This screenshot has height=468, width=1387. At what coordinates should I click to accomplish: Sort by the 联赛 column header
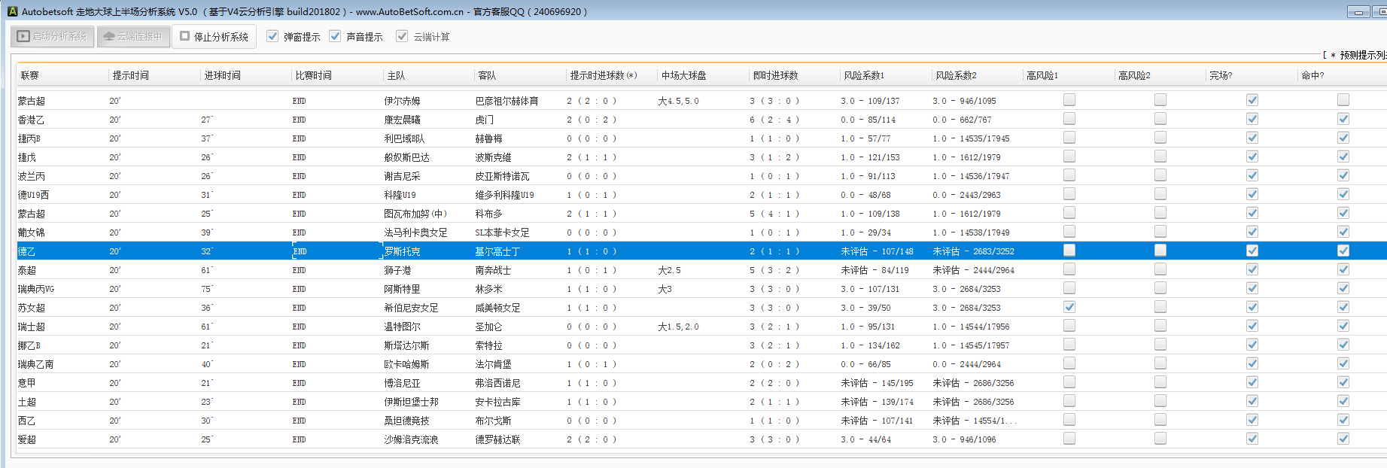click(30, 75)
